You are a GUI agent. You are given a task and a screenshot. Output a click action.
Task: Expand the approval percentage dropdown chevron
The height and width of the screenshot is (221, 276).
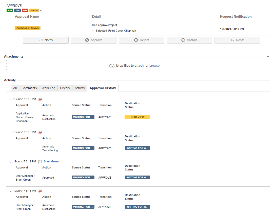coord(41,11)
